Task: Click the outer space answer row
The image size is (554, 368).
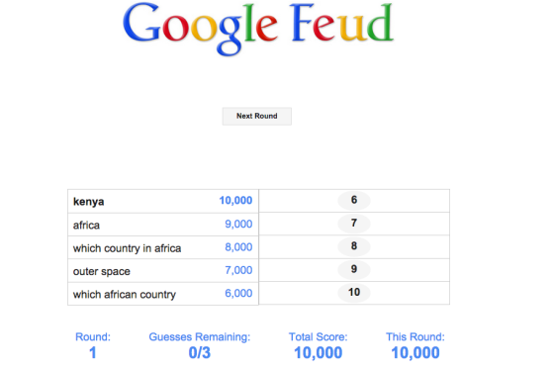Action: coord(163,270)
